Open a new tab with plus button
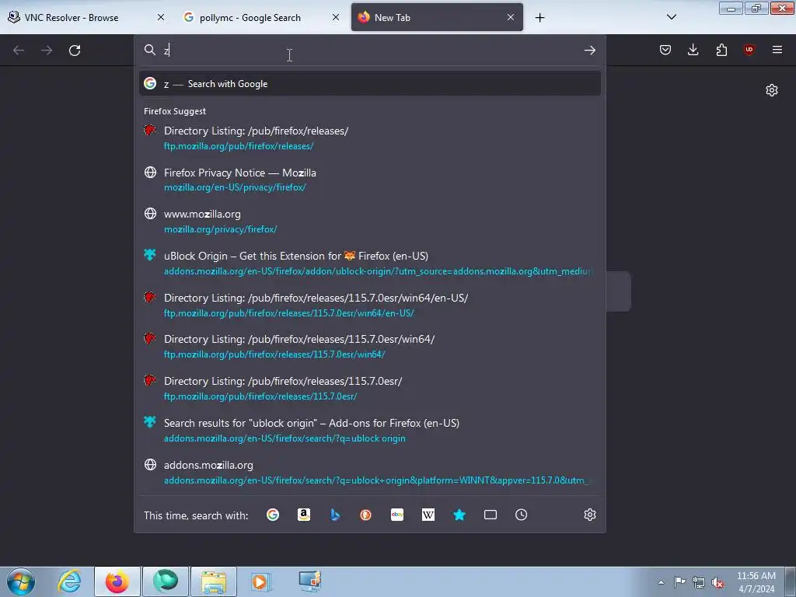Screen dimensions: 796x597 pos(539,18)
